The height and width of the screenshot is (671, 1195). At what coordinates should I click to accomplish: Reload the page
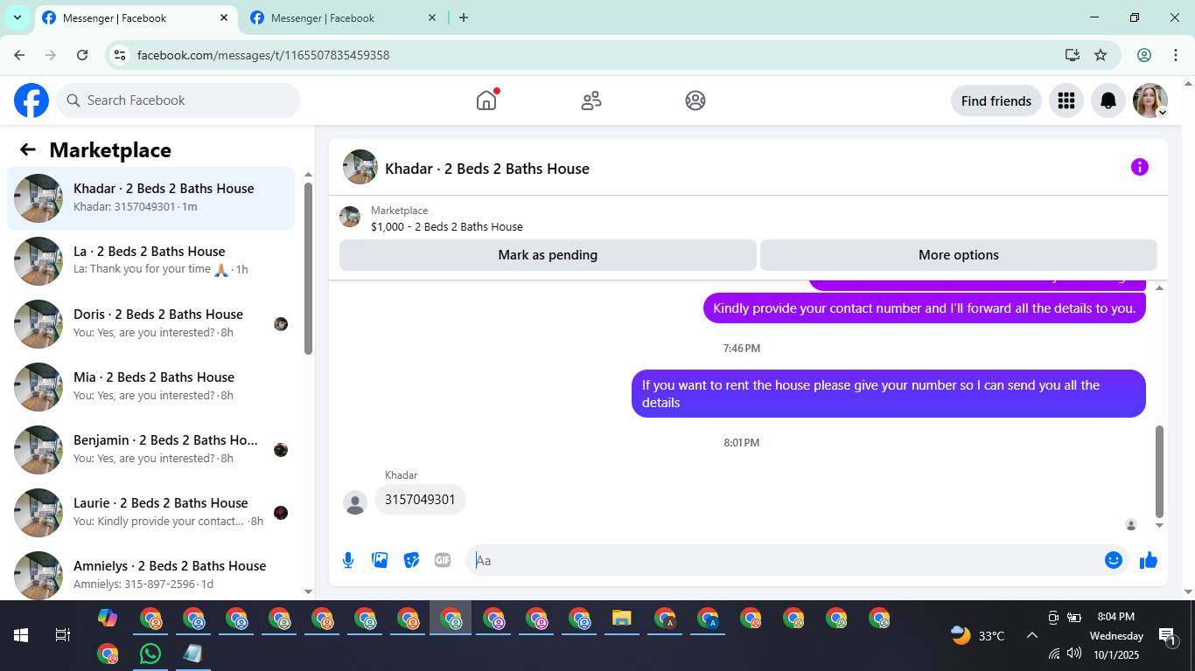pos(82,55)
